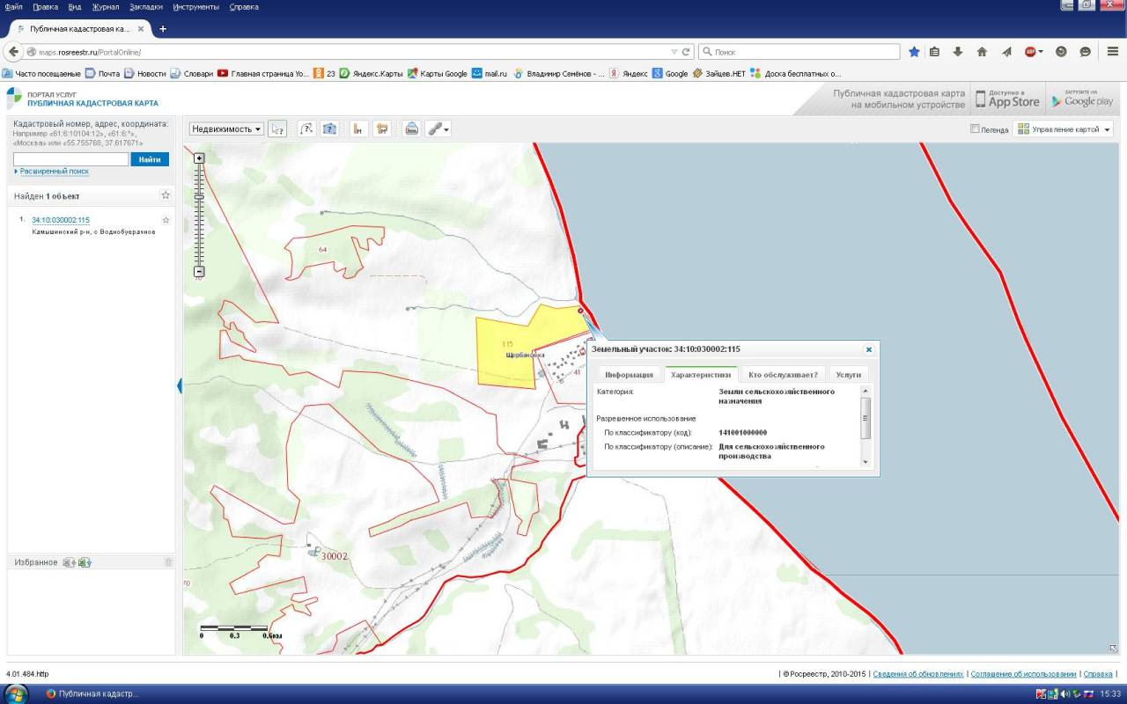Zoom in with the plus button
Viewport: 1127px width, 704px height.
[x=199, y=158]
